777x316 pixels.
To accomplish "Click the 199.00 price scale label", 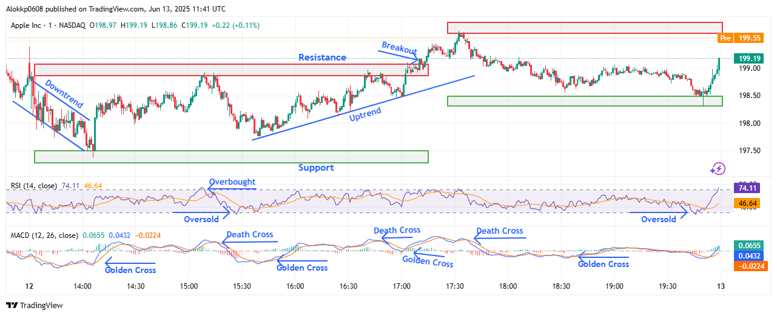I will (x=748, y=68).
